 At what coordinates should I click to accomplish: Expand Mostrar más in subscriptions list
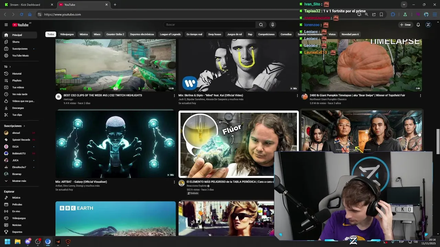20,181
